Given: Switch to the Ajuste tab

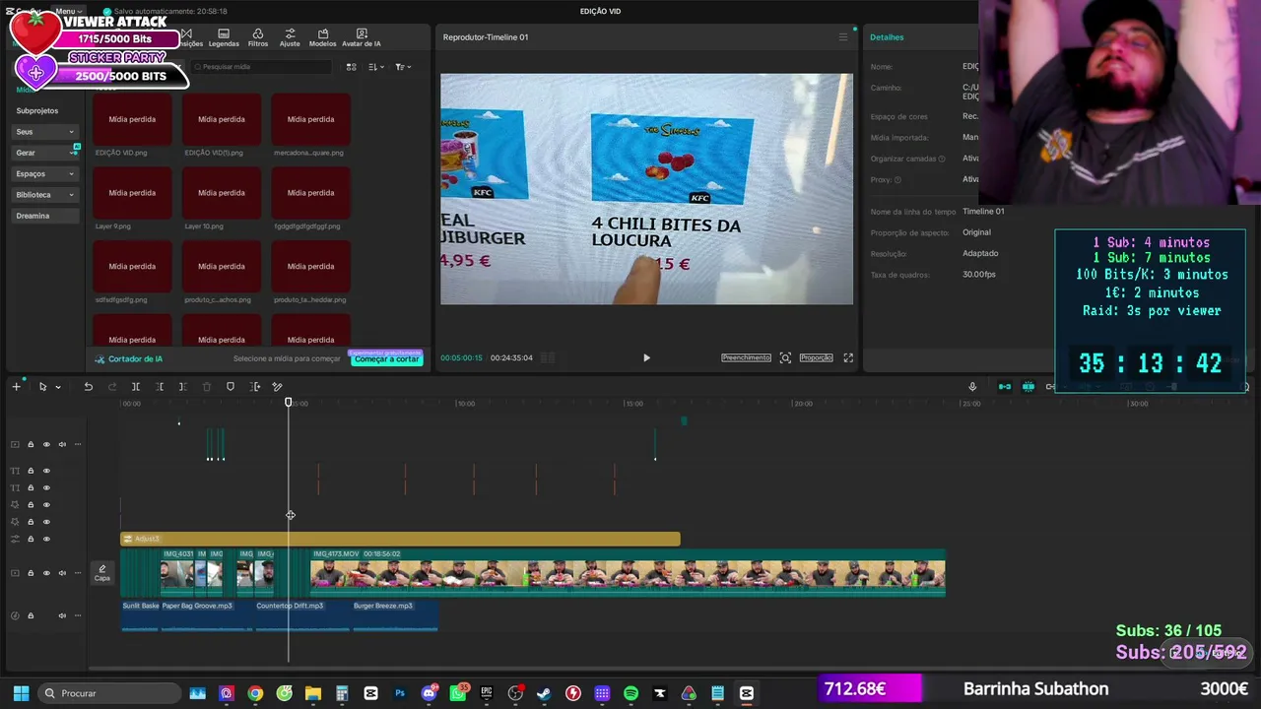Looking at the screenshot, I should tap(290, 37).
